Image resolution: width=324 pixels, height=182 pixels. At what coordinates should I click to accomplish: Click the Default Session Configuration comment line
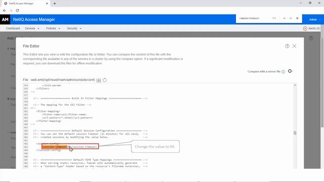click(90, 130)
